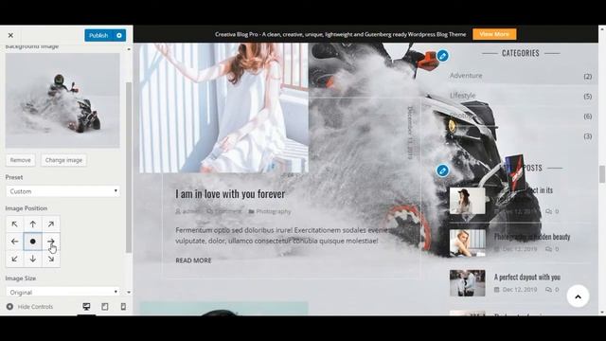Click customizer panel scroll up arrow
Screen dimensions: 606x341
click(129, 49)
